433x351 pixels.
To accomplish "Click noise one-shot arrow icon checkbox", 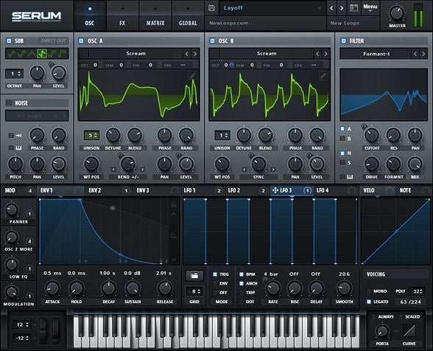I will 11,135.
